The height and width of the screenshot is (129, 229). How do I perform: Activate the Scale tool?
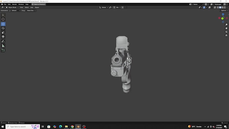pos(3,32)
